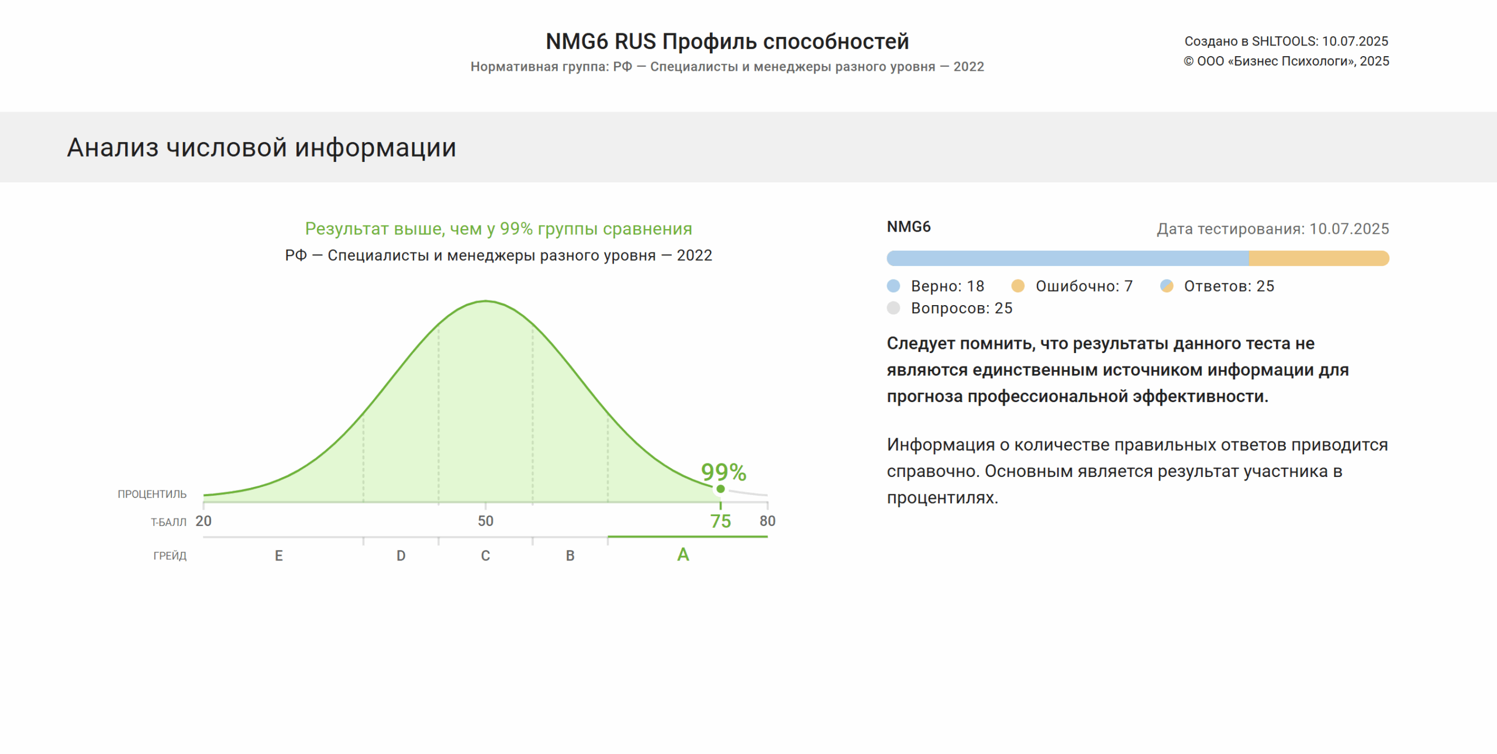Click the ООО «Бизнес Психологи» copyright text
The width and height of the screenshot is (1497, 754).
pos(1286,61)
